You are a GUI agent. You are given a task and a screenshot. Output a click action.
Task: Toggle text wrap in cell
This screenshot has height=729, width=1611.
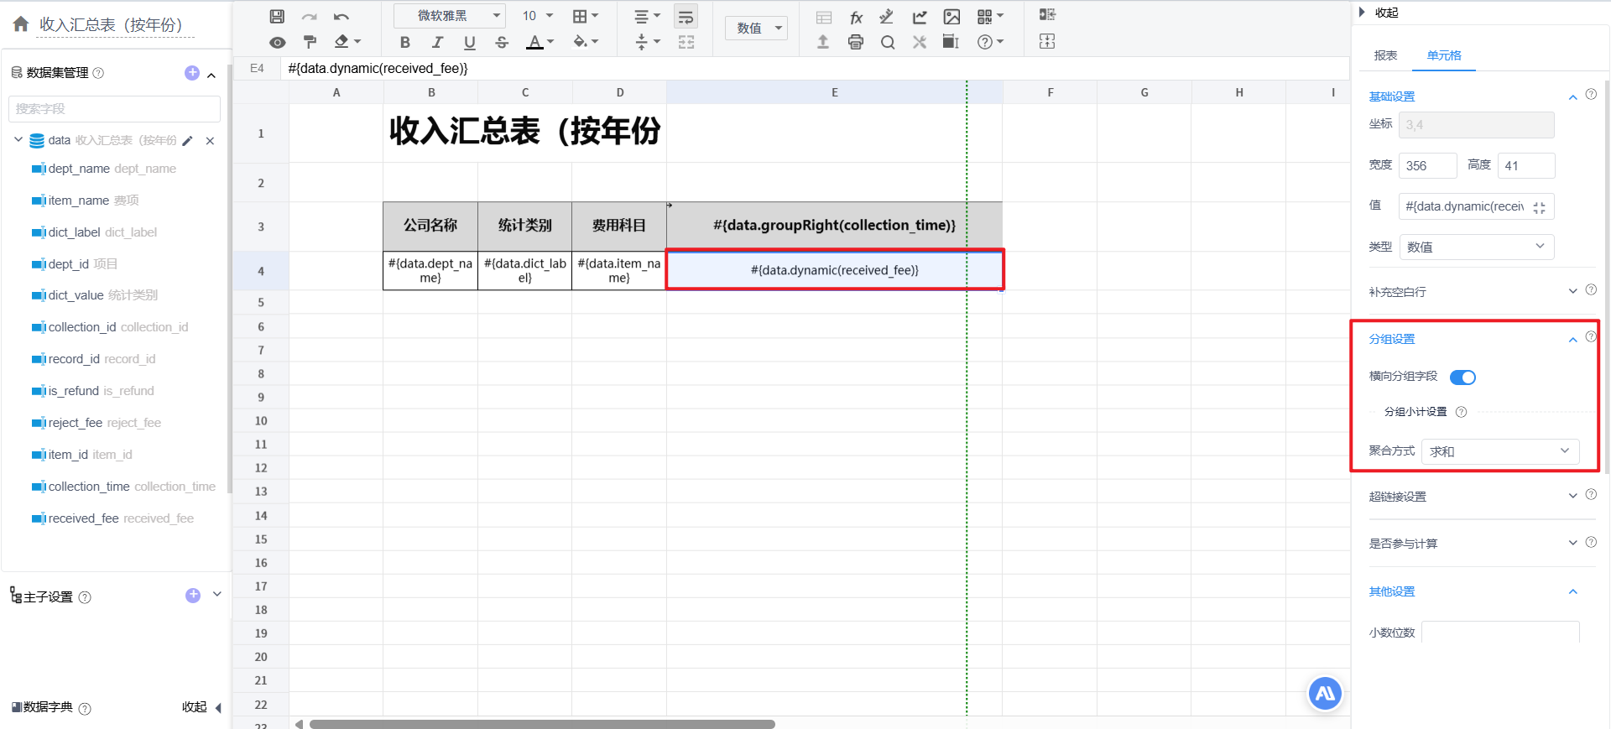(x=686, y=16)
